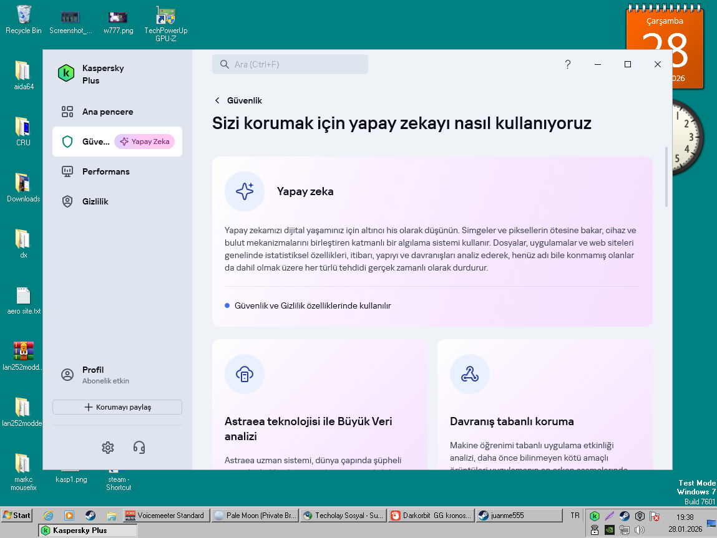Click the Yapay Zeka badge

(x=145, y=142)
